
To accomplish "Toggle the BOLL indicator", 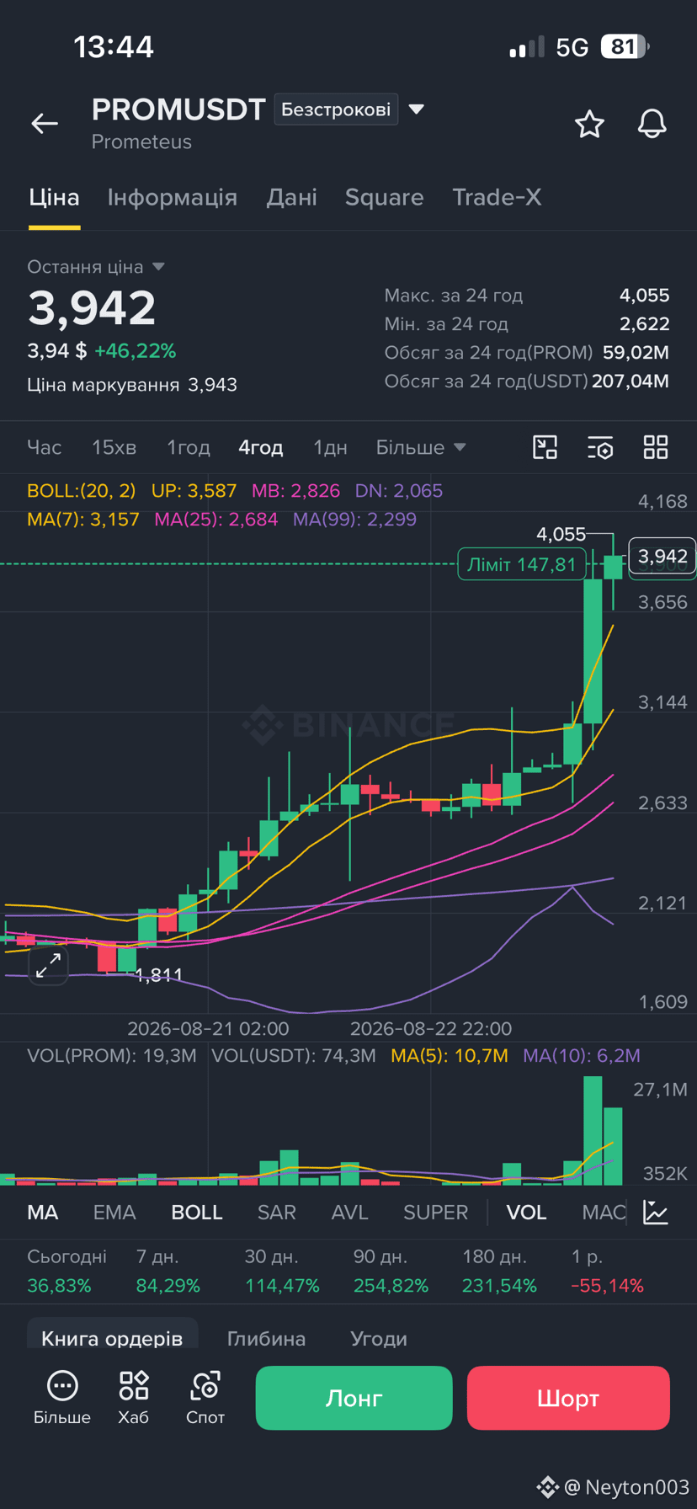I will 197,1213.
